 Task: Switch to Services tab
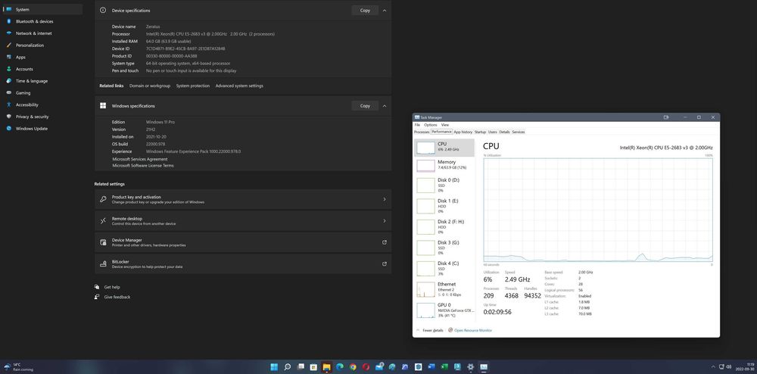tap(518, 132)
